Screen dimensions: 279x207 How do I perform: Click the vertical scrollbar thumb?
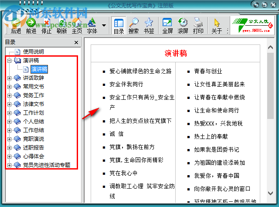(x=270, y=86)
